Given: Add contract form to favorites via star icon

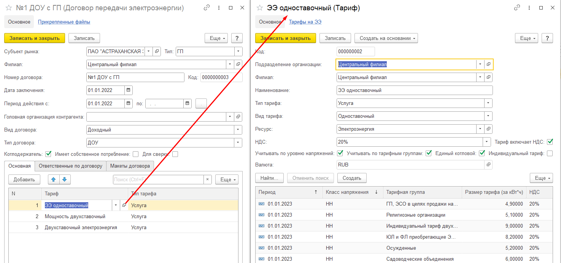Looking at the screenshot, I should click(x=8, y=8).
